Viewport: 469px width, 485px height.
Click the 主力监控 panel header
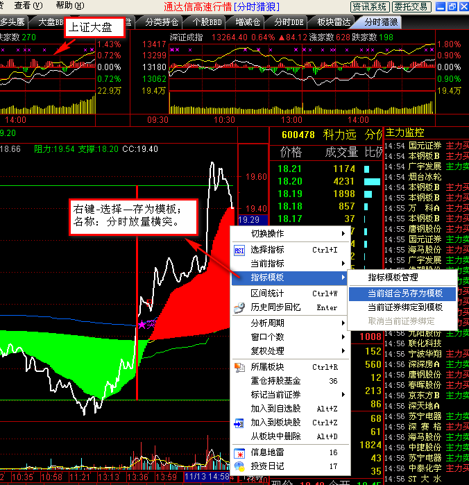[x=404, y=133]
